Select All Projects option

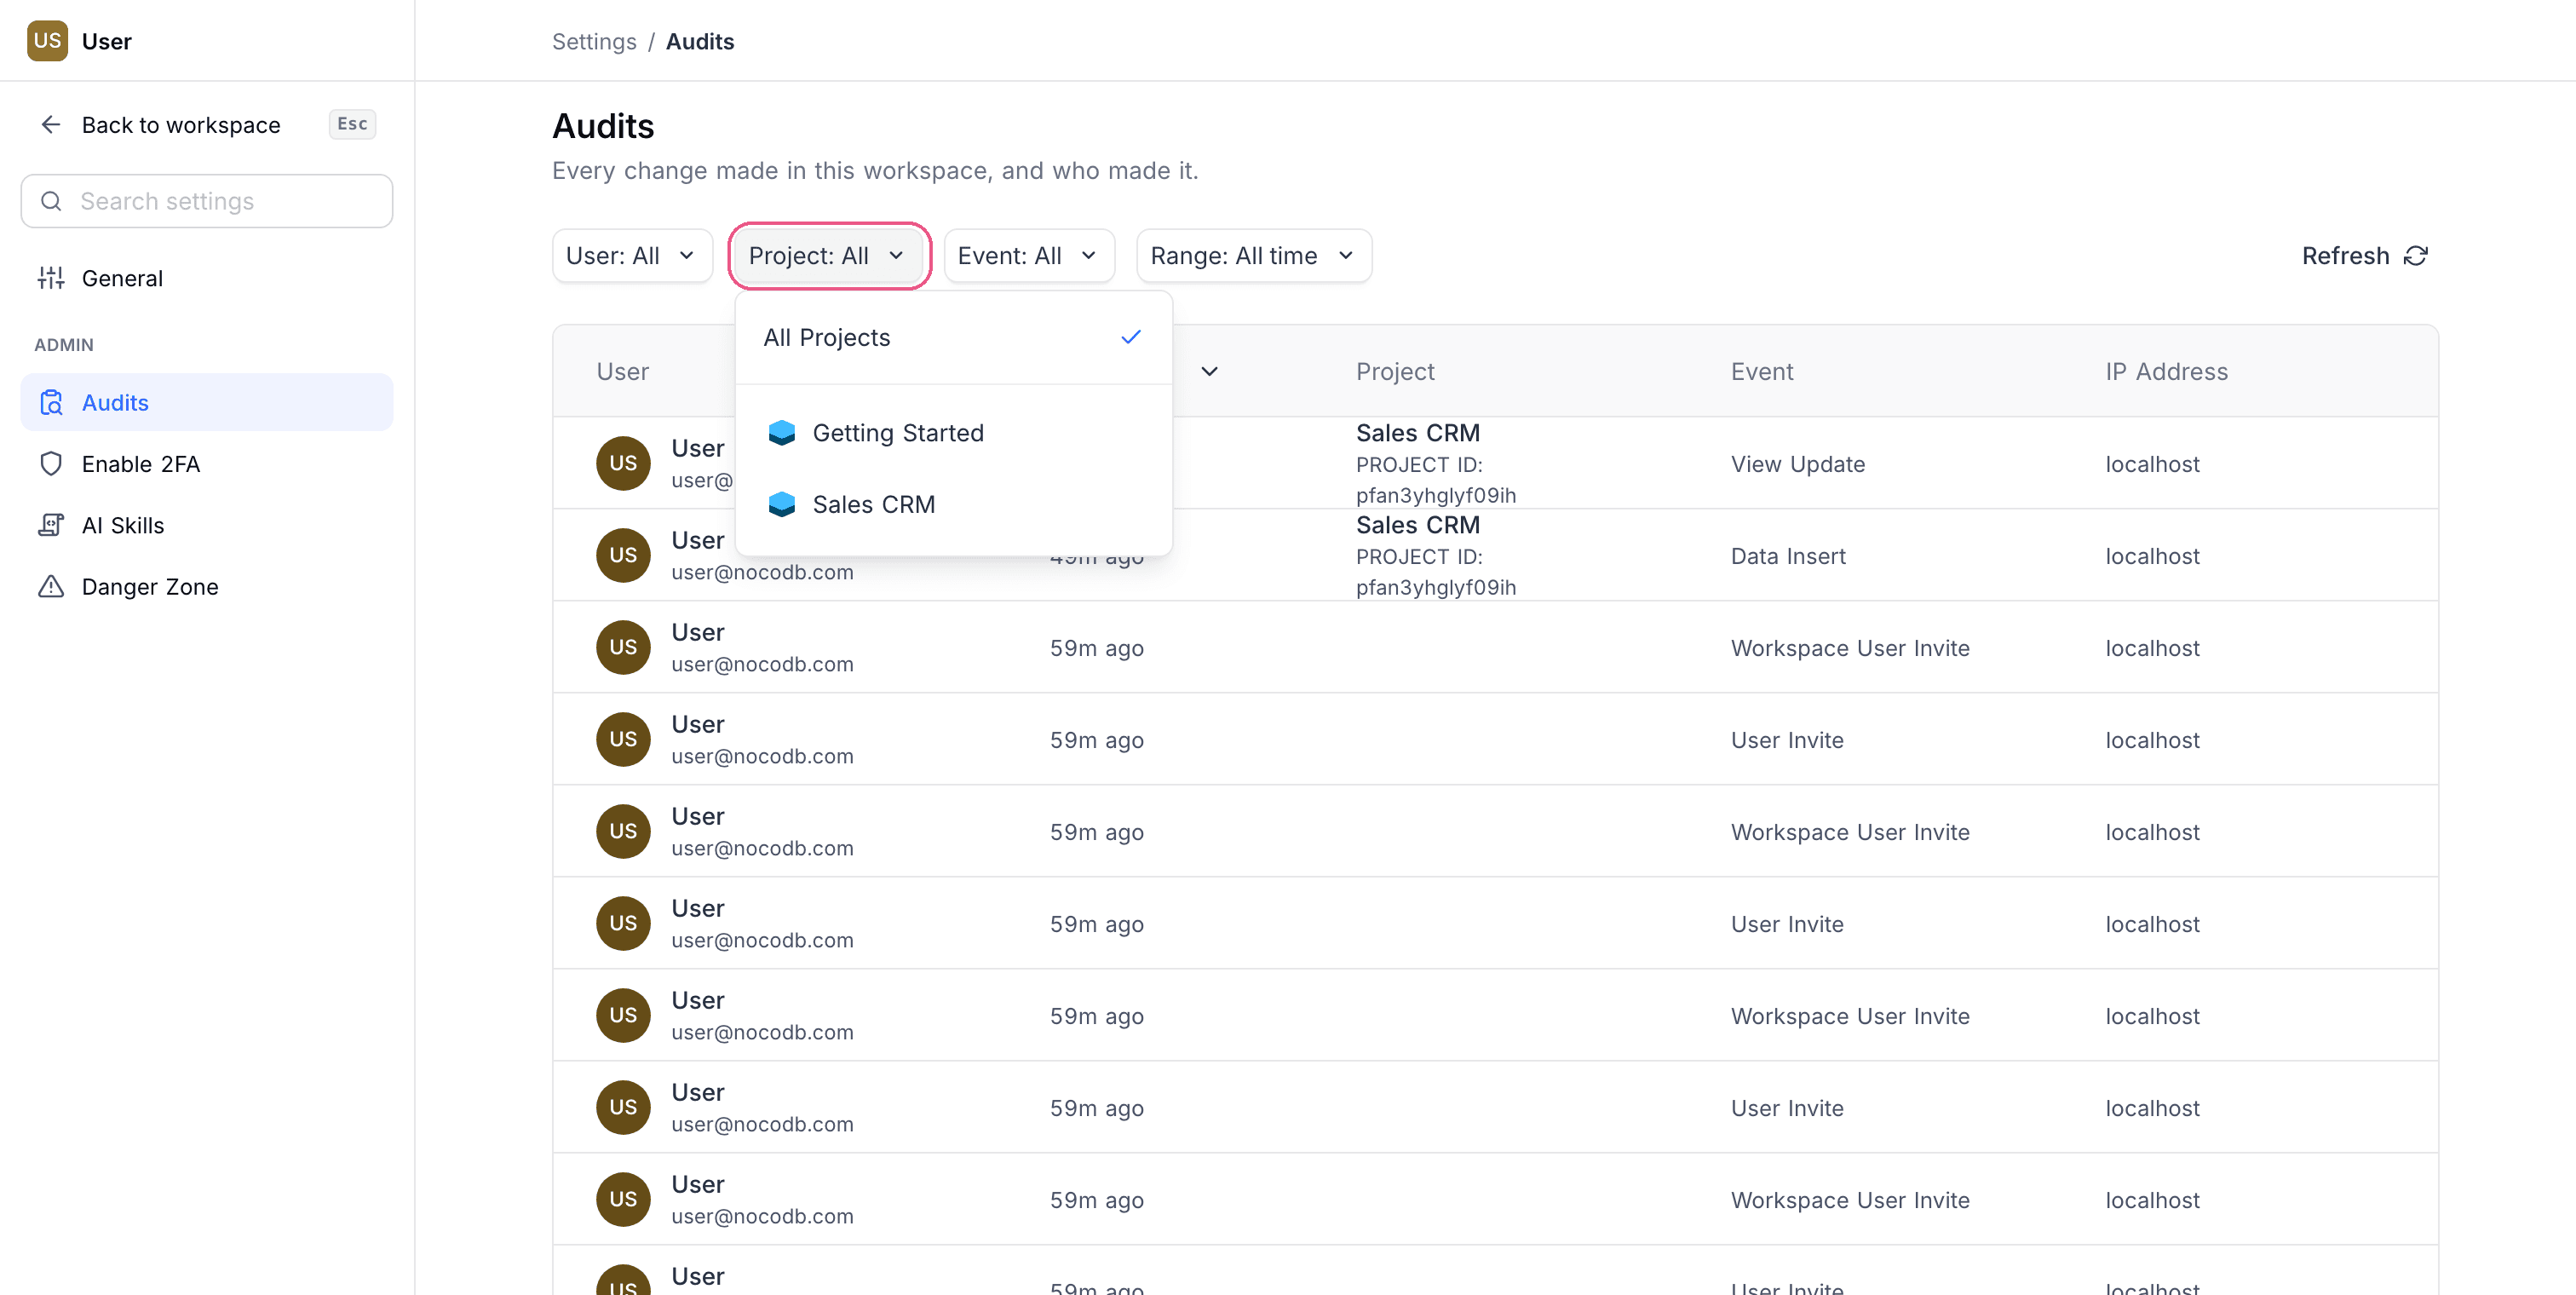953,338
